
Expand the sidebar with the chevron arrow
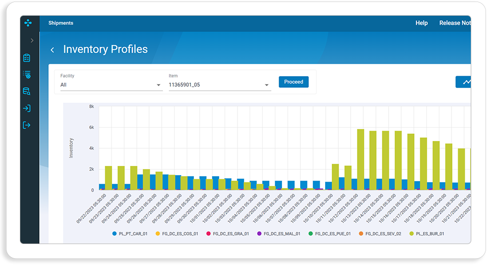(x=31, y=41)
